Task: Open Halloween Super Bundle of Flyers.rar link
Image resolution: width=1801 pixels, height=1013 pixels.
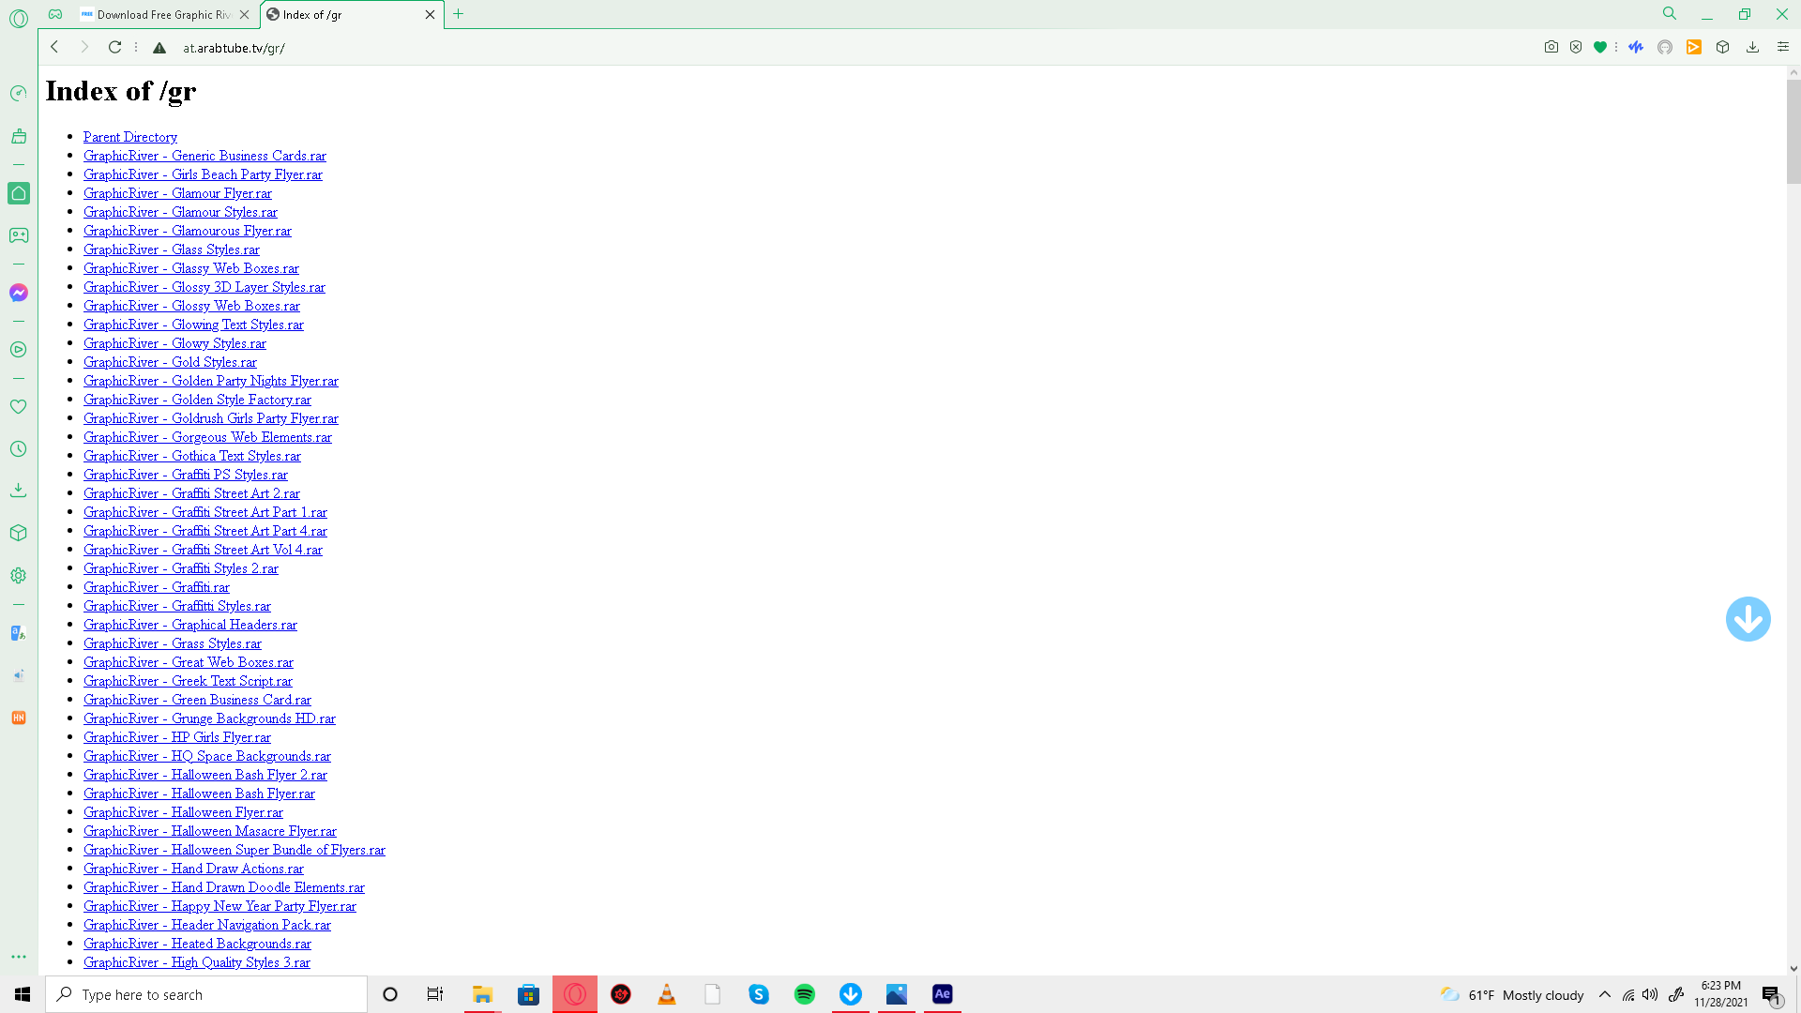Action: pyautogui.click(x=235, y=850)
